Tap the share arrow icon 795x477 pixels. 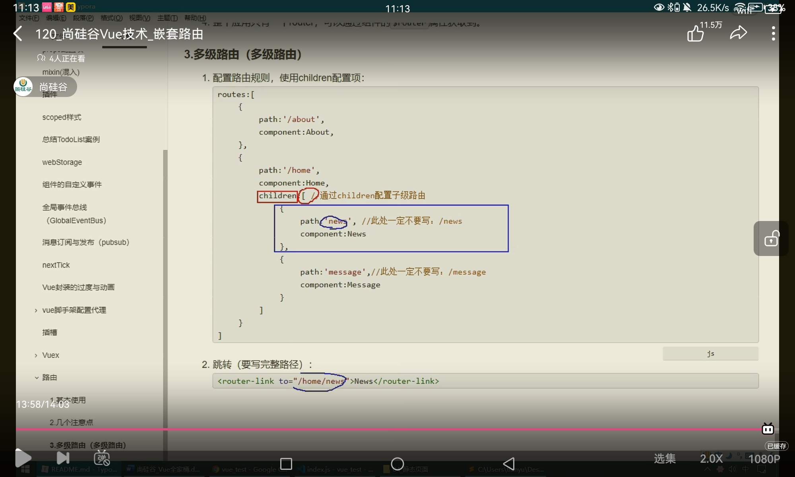pyautogui.click(x=738, y=33)
